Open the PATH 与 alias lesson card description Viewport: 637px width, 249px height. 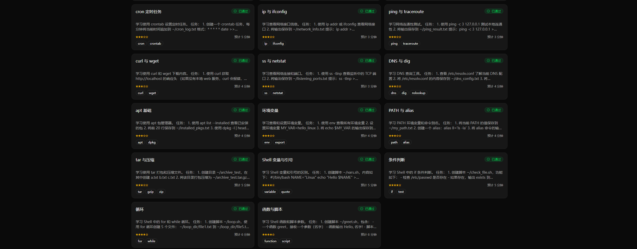click(x=445, y=126)
